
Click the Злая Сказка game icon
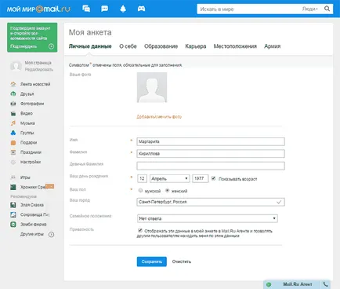point(13,205)
